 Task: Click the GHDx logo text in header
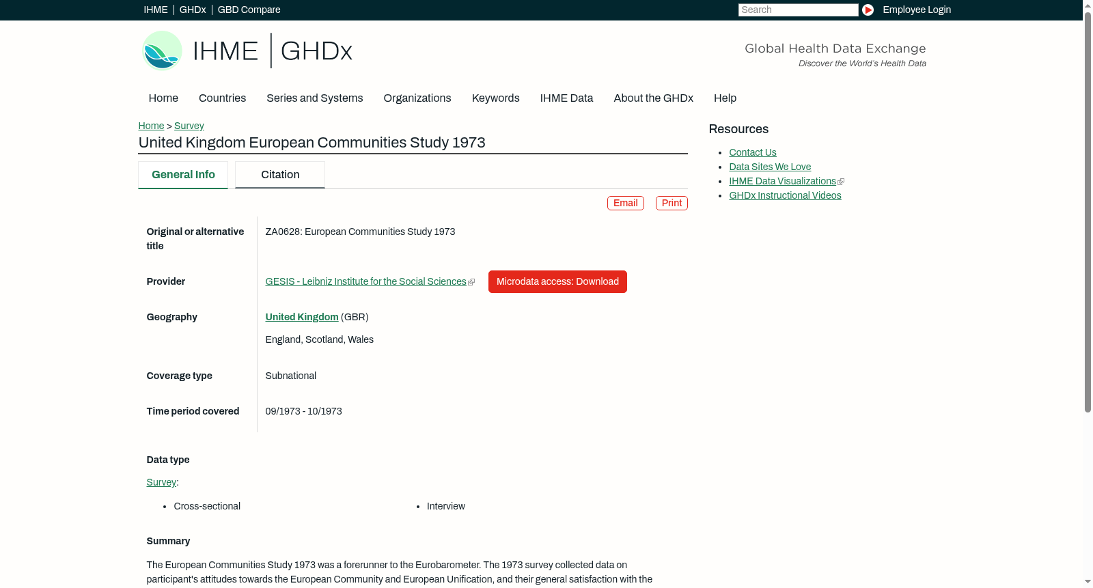316,51
